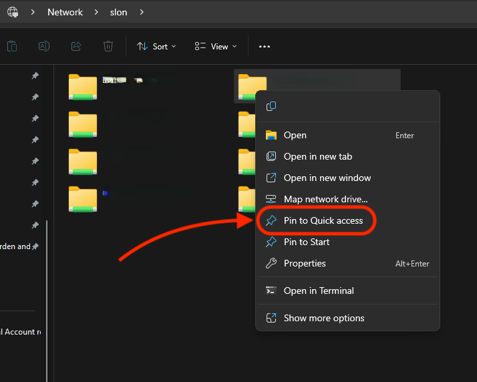
Task: Select Pin to Quick access
Action: coord(323,220)
